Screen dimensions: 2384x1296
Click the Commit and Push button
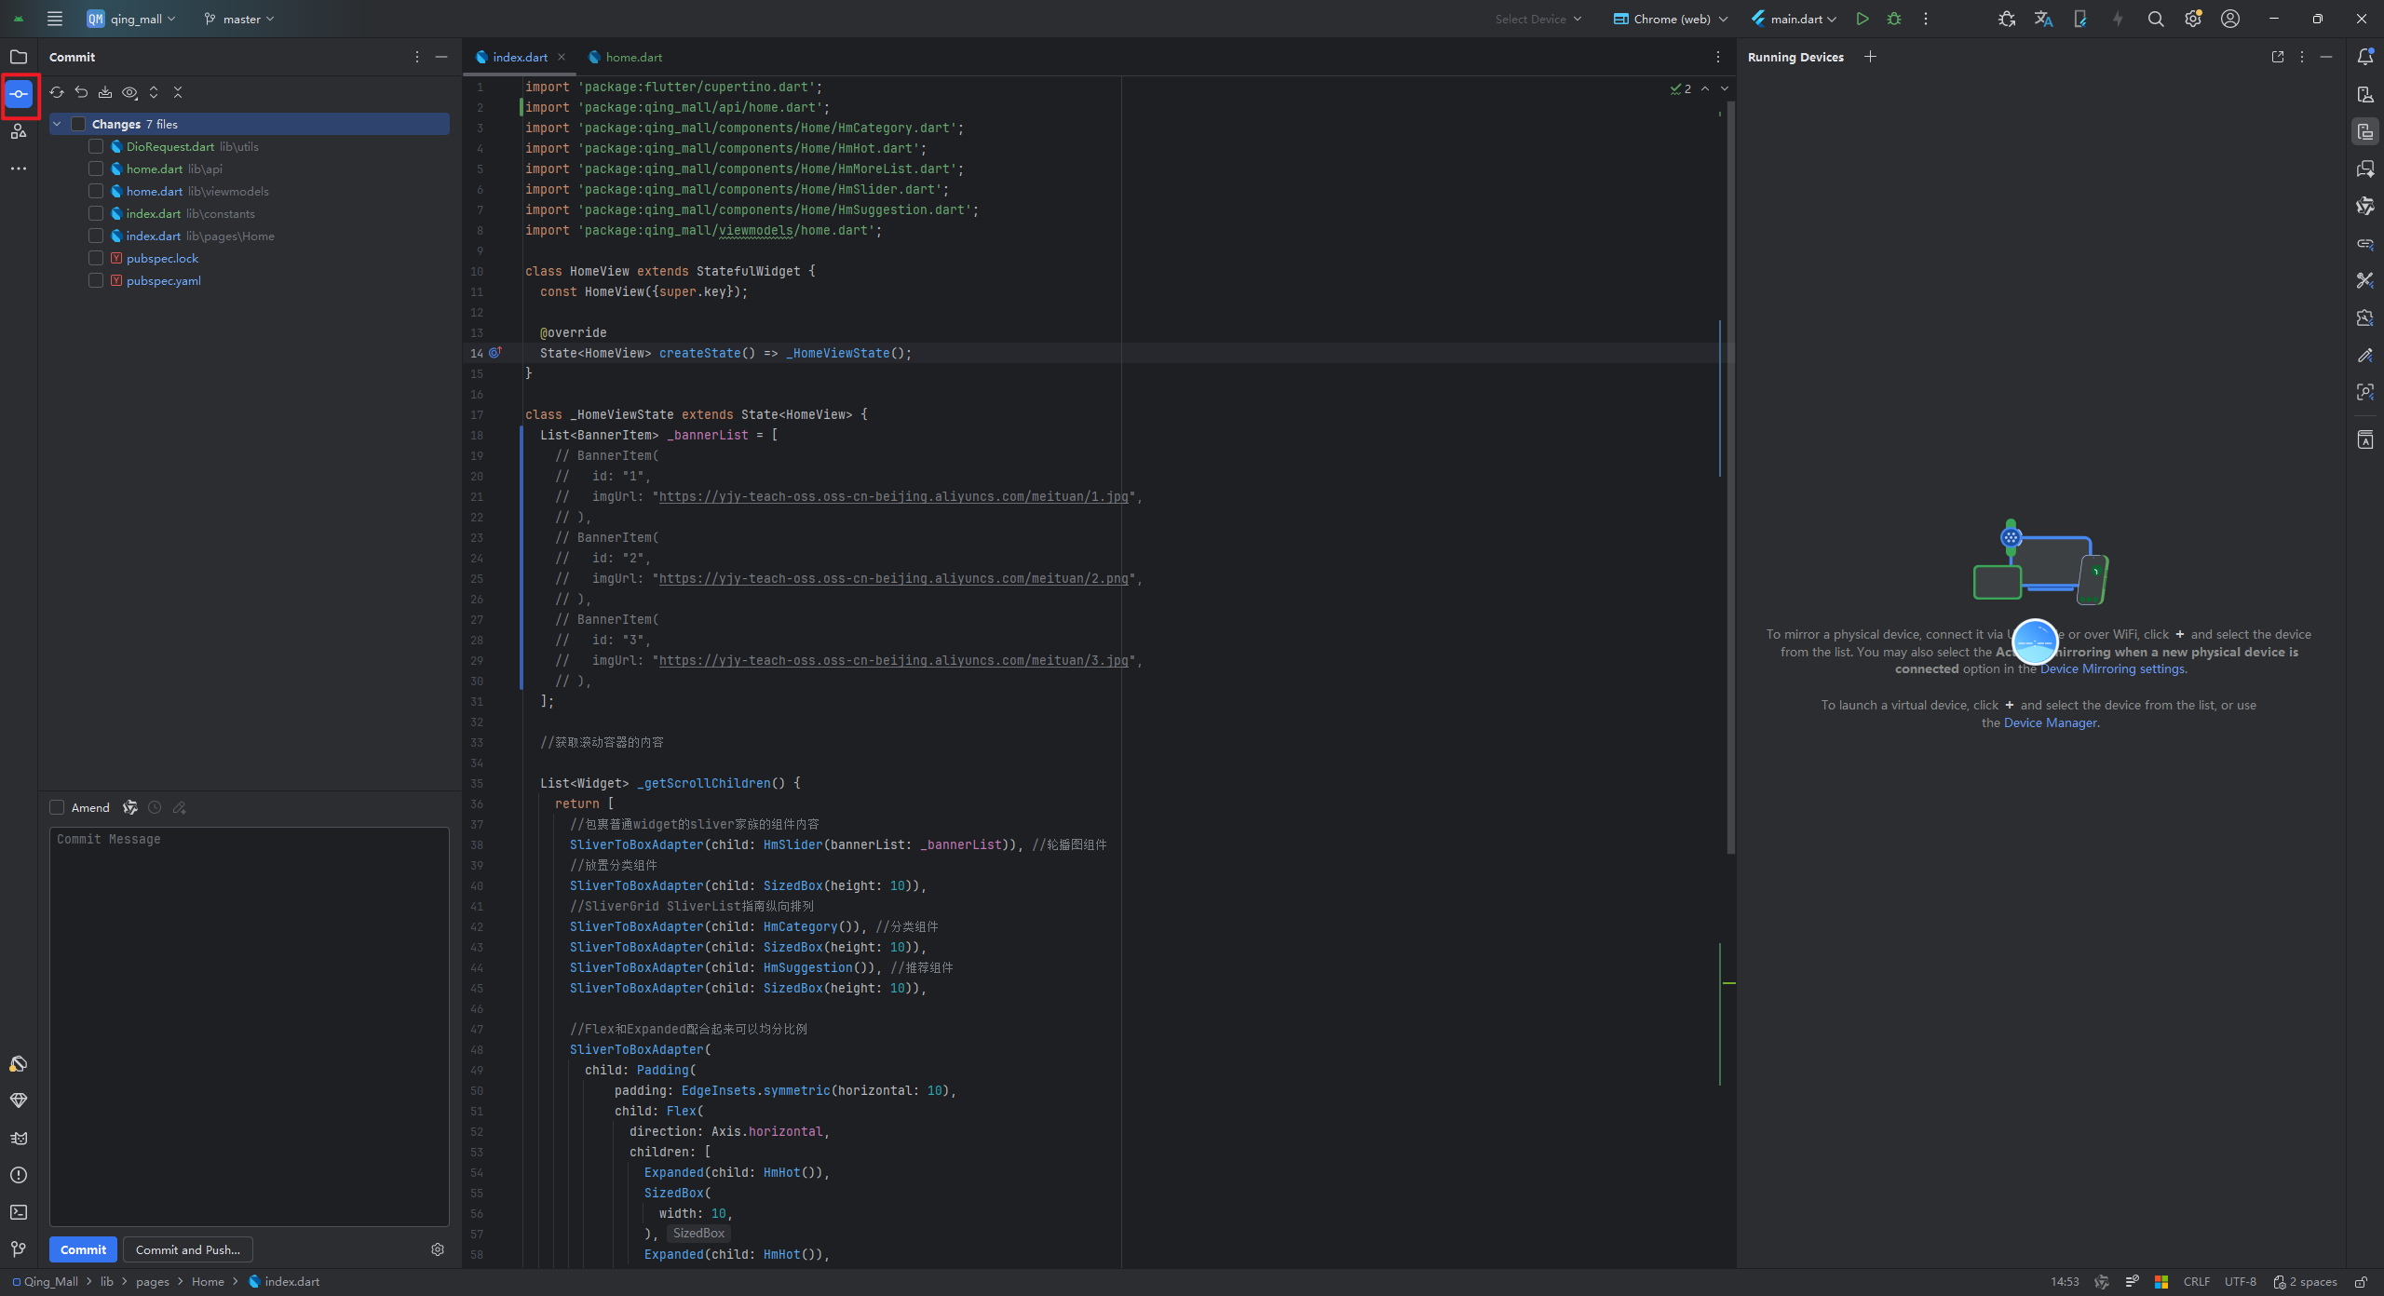[187, 1249]
